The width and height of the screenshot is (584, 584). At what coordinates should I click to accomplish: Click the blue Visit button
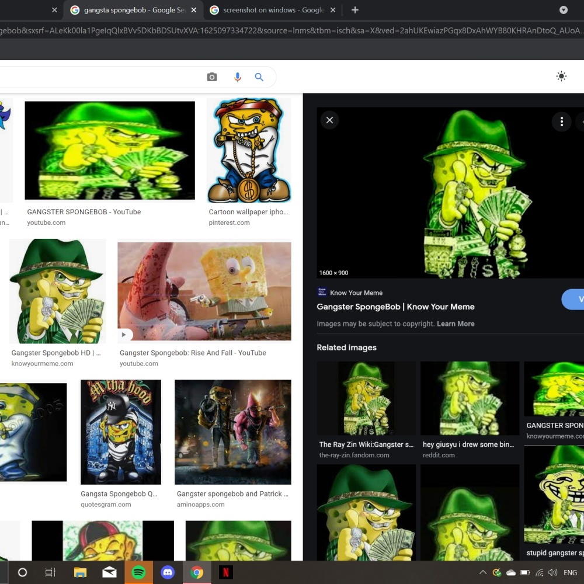point(573,299)
